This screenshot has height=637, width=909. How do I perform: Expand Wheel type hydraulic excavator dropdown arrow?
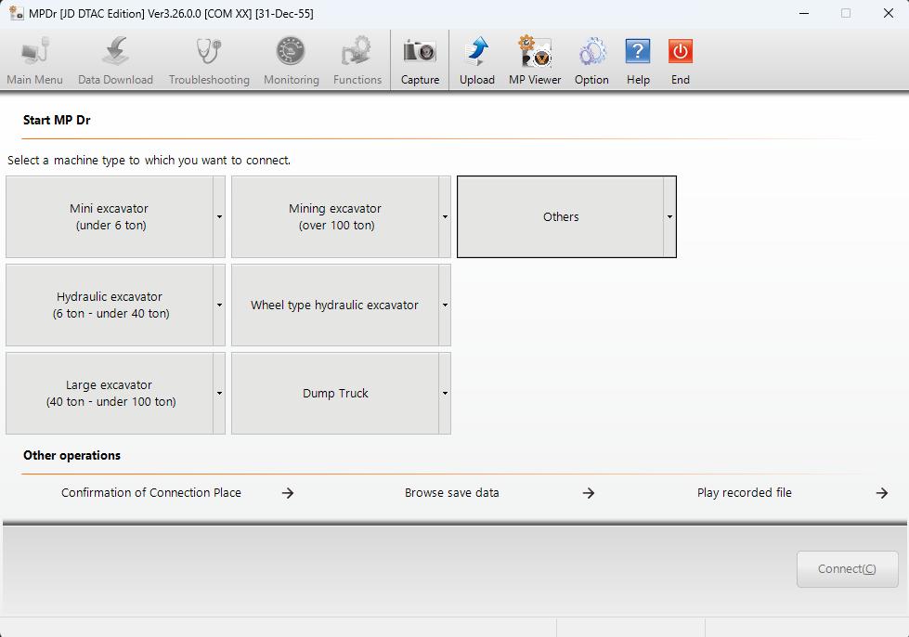click(x=445, y=305)
